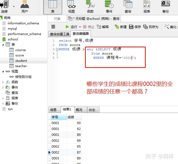Viewport: 178px width, 164px height.
Task: Run the query with 运行
Action: (72, 27)
